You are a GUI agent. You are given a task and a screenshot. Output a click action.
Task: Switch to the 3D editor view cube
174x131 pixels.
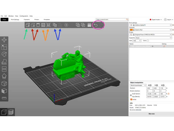pos(4,112)
